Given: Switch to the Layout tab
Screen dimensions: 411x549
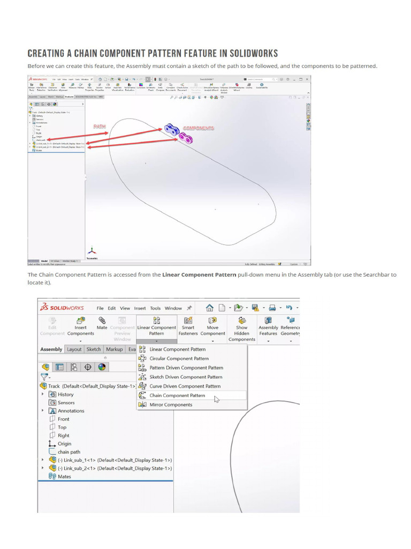Looking at the screenshot, I should (x=74, y=349).
